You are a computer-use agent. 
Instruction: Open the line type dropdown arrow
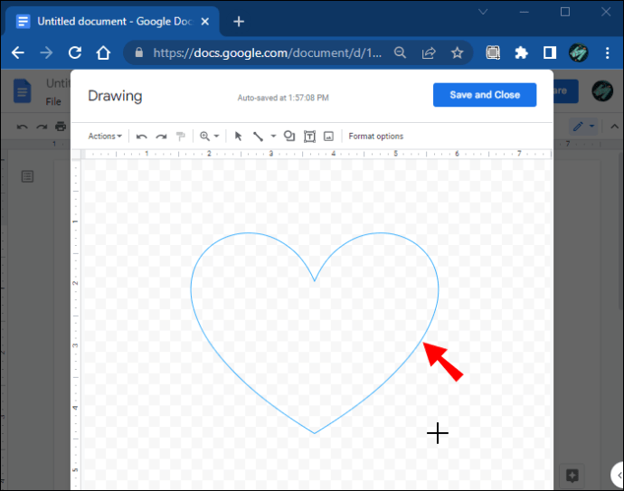273,137
